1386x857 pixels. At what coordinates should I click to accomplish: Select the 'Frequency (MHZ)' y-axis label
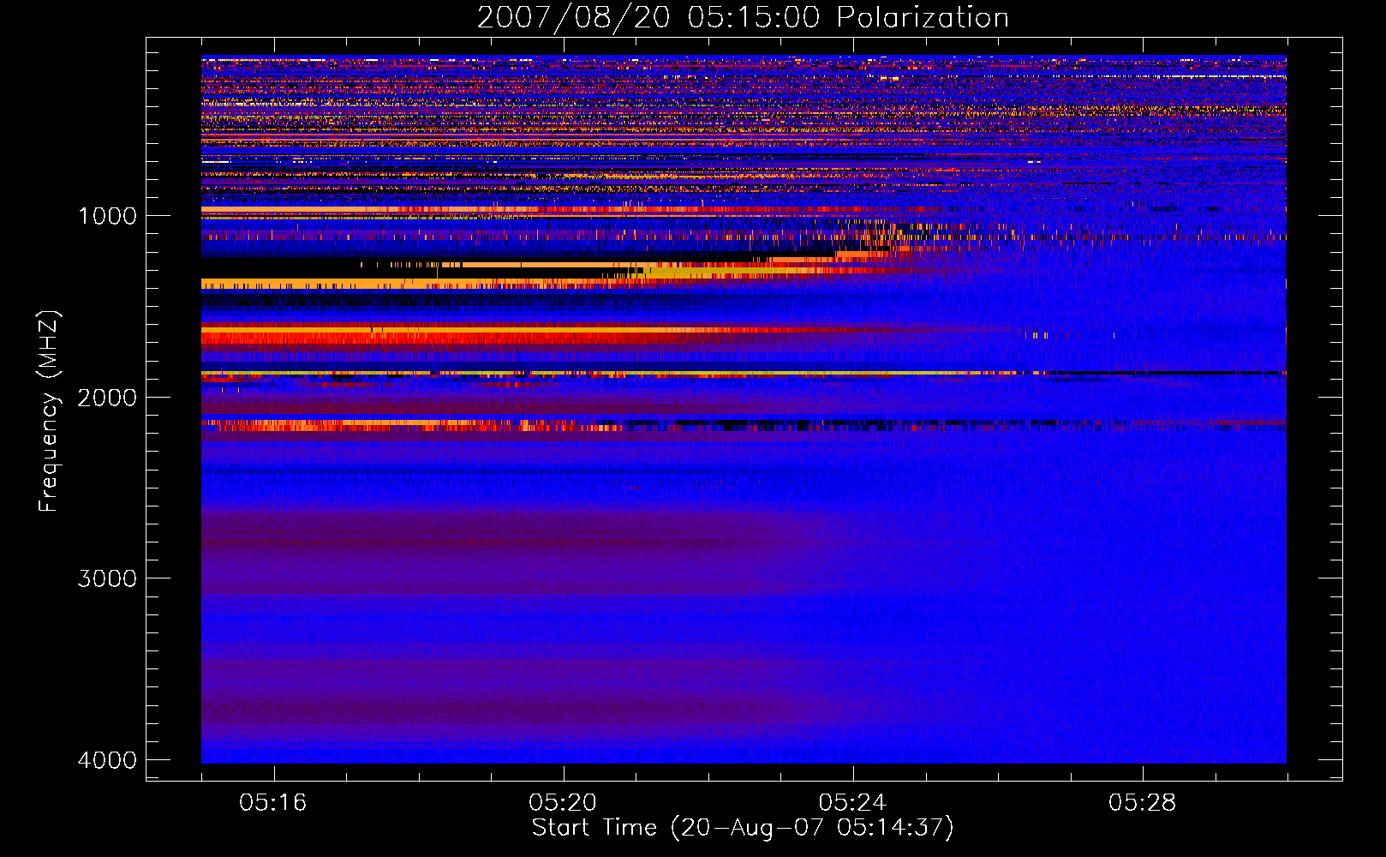pos(48,411)
